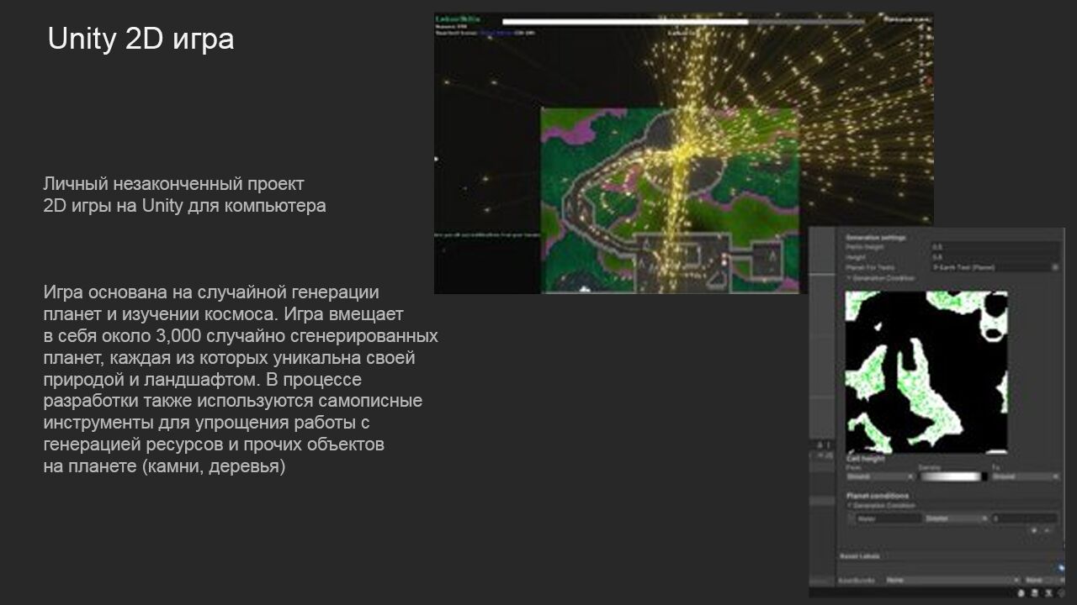Click the condition value field next to Greater
Image resolution: width=1077 pixels, height=605 pixels.
tap(1025, 518)
